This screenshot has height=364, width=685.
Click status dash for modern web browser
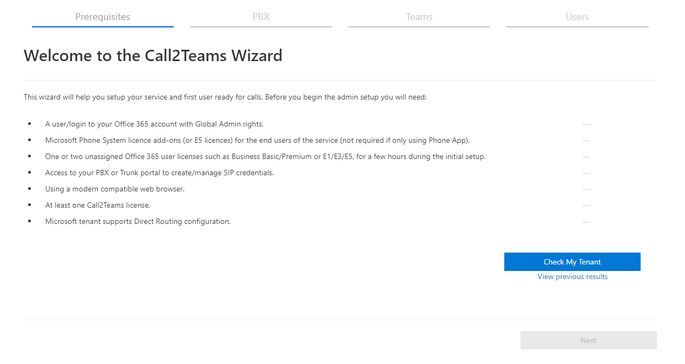[x=586, y=189]
